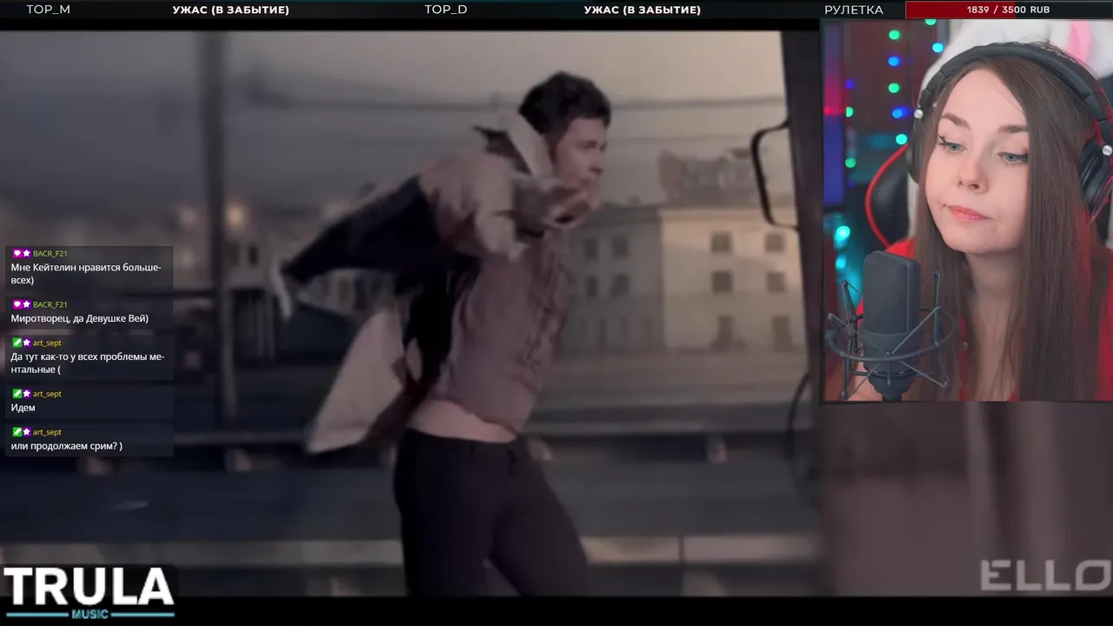Click the music video playing in main area
This screenshot has height=626, width=1113.
point(409,313)
